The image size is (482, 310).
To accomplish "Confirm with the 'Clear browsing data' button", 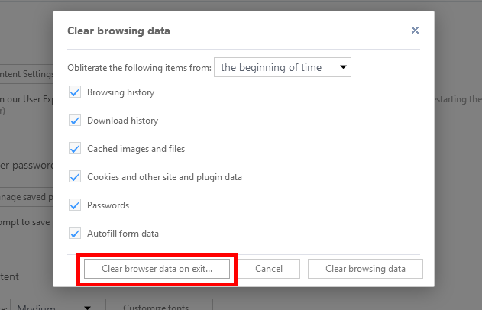I will click(x=365, y=269).
